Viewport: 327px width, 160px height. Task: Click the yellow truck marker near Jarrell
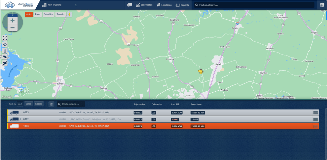200,71
